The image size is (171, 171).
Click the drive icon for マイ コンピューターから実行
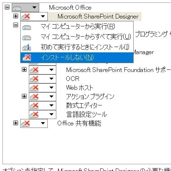pyautogui.click(x=27, y=27)
